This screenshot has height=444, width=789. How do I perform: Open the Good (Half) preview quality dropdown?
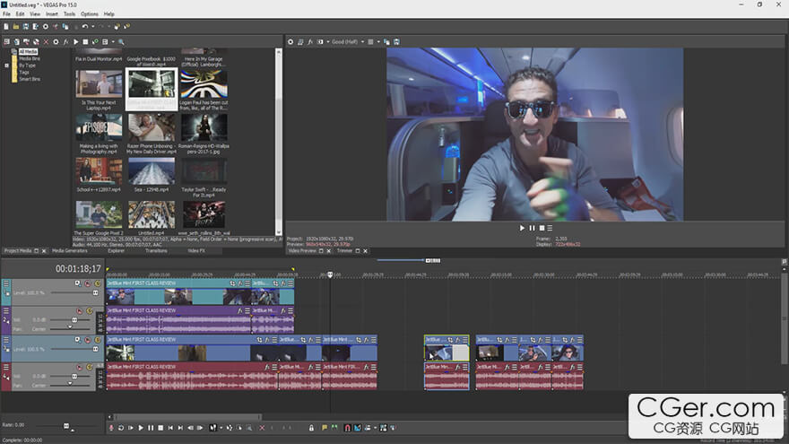click(x=346, y=42)
